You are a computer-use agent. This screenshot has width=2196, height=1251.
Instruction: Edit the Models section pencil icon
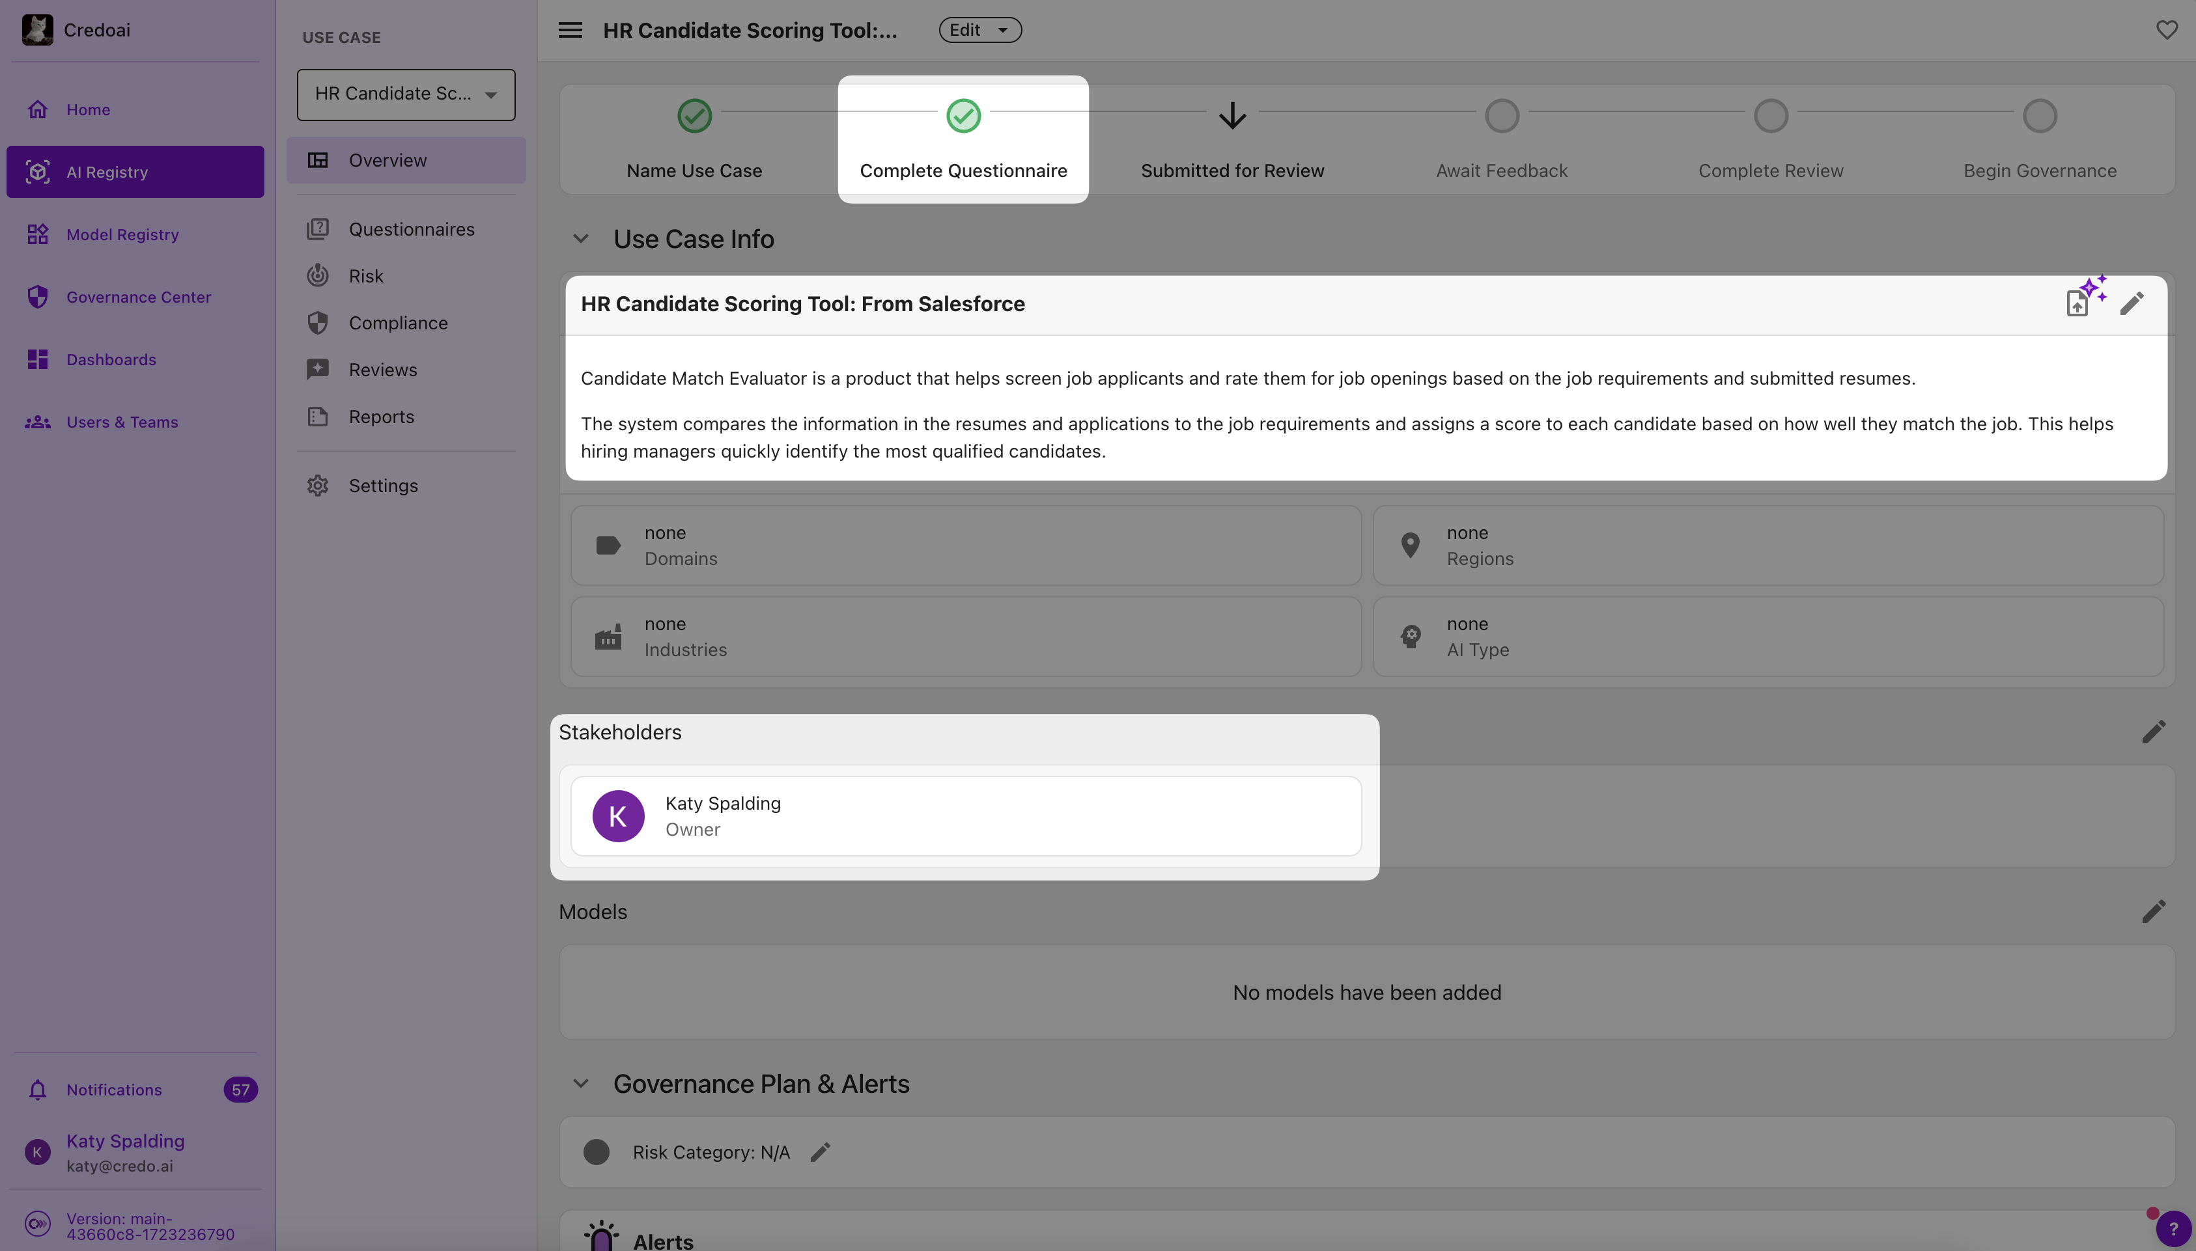(2153, 912)
